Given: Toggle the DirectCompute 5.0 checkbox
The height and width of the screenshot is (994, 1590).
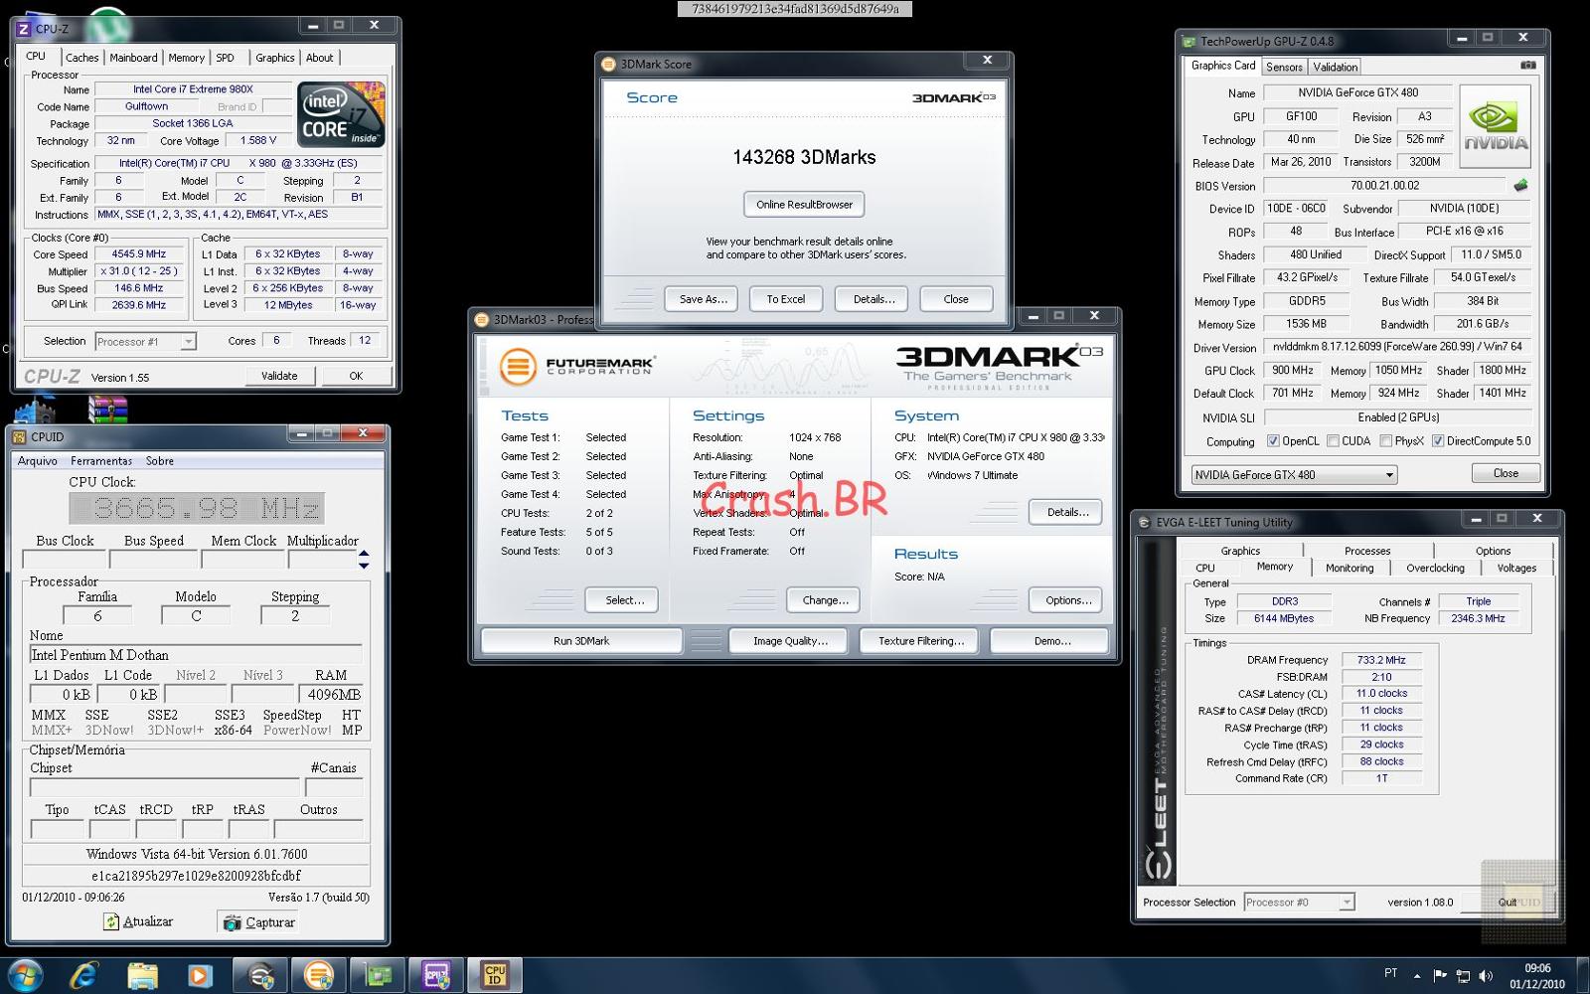Looking at the screenshot, I should point(1437,441).
